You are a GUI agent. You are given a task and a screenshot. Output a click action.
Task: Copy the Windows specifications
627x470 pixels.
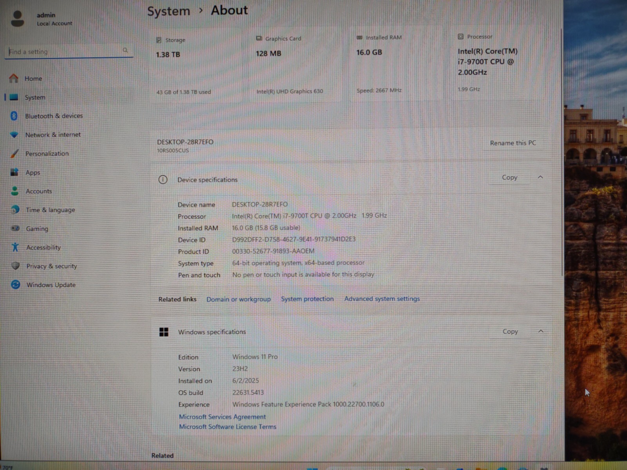(510, 332)
